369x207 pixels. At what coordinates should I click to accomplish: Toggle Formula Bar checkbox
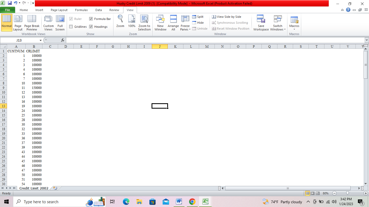tap(91, 19)
